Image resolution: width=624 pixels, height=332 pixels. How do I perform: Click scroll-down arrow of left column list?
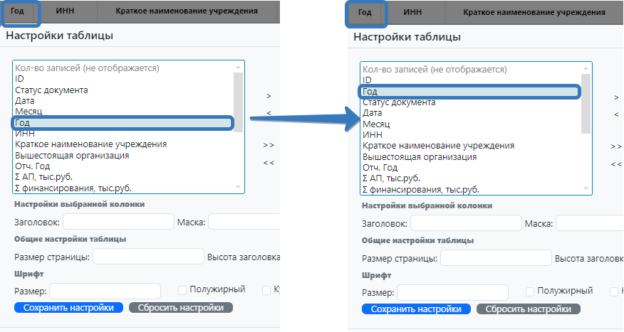pos(239,187)
